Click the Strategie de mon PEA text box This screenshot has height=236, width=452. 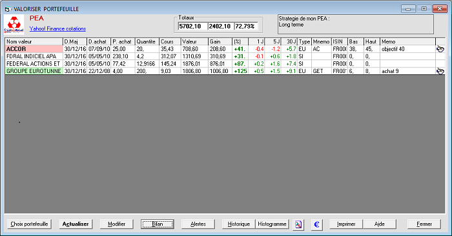coord(355,25)
